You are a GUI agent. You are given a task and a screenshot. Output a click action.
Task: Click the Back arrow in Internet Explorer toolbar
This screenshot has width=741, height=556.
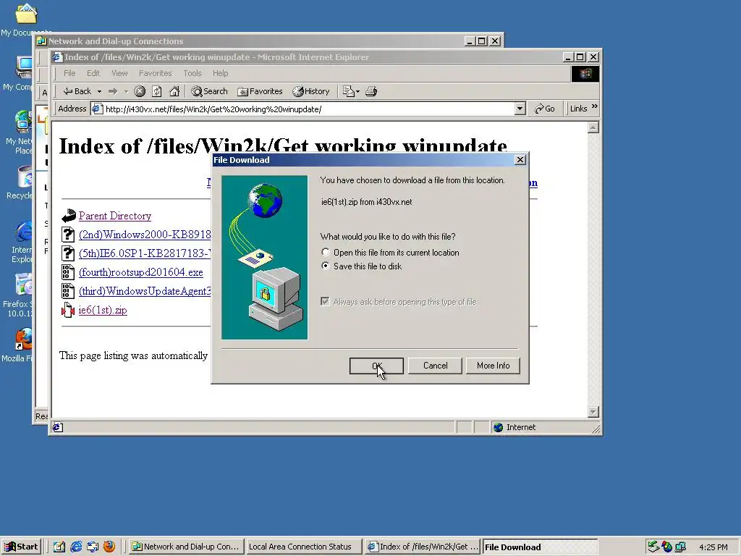(77, 91)
